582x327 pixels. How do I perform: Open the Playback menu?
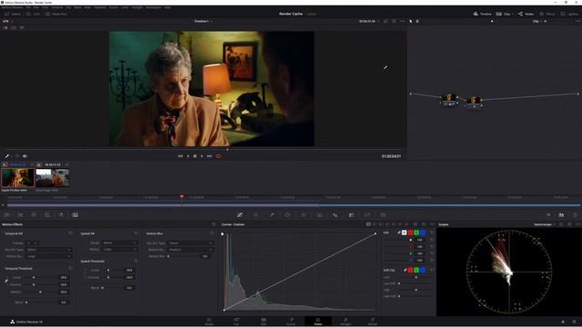(x=100, y=7)
